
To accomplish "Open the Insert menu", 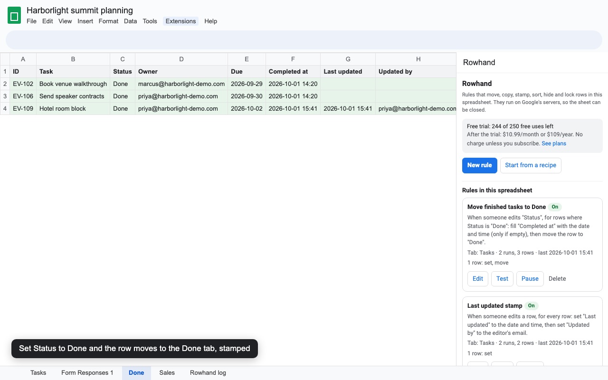I will click(x=85, y=21).
